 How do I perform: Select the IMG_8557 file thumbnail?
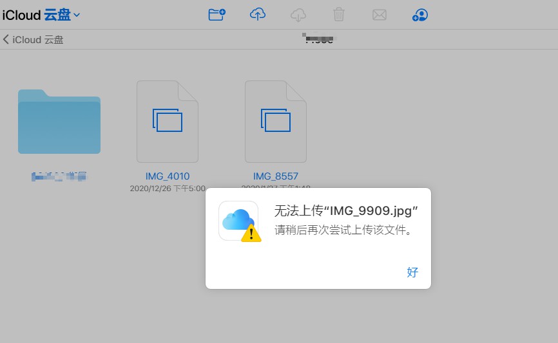point(275,122)
